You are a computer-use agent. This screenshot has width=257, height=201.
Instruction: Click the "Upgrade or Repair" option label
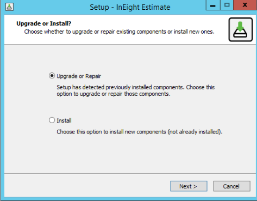79,76
